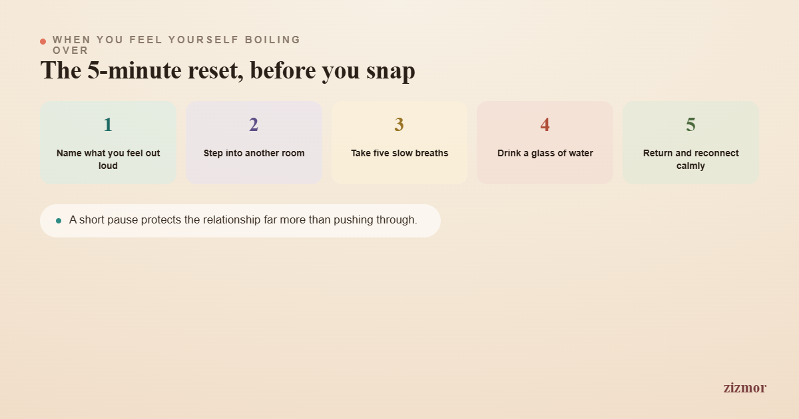The height and width of the screenshot is (419, 799).
Task: Click the 'When you feel yourself boiling over' eyebrow text
Action: pos(176,45)
